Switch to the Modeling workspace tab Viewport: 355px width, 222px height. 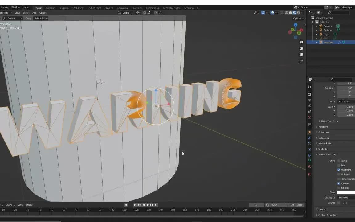(x=50, y=8)
